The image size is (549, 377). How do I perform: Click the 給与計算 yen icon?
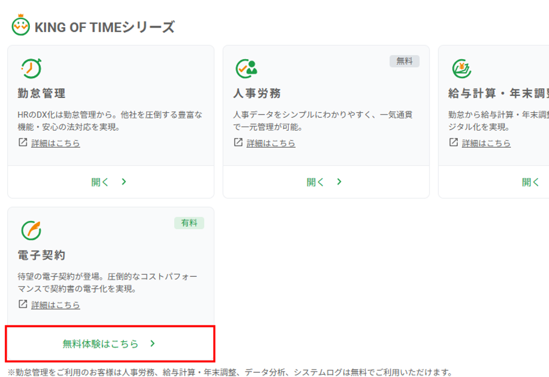coord(462,68)
